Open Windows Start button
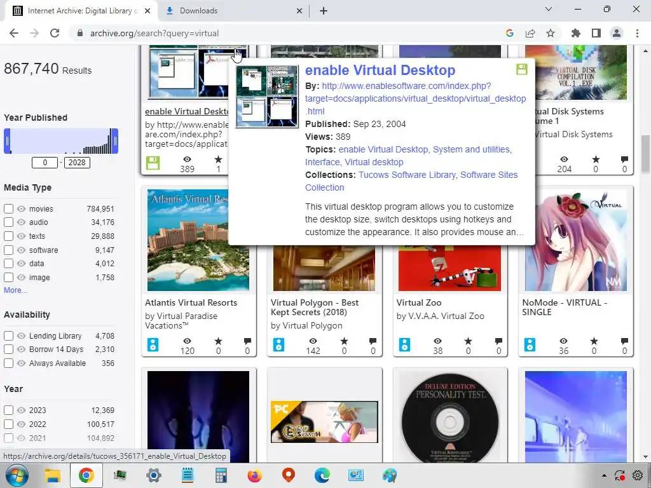 click(x=17, y=475)
